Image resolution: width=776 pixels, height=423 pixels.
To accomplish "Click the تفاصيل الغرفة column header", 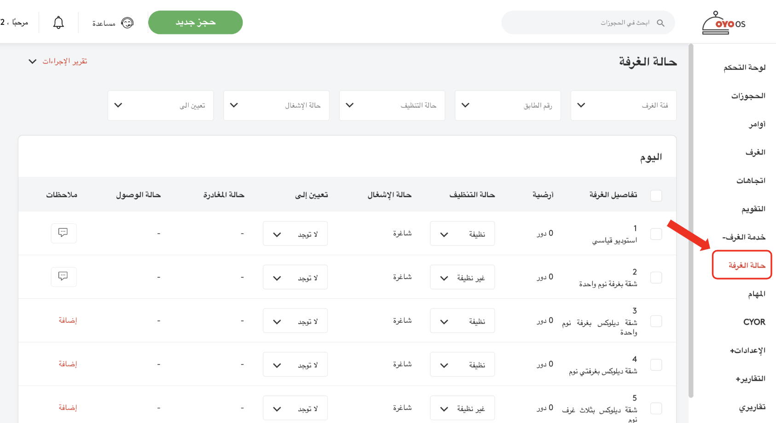I will (614, 195).
